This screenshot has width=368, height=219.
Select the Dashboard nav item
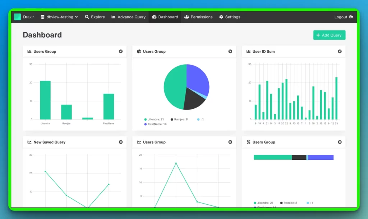[x=165, y=17]
